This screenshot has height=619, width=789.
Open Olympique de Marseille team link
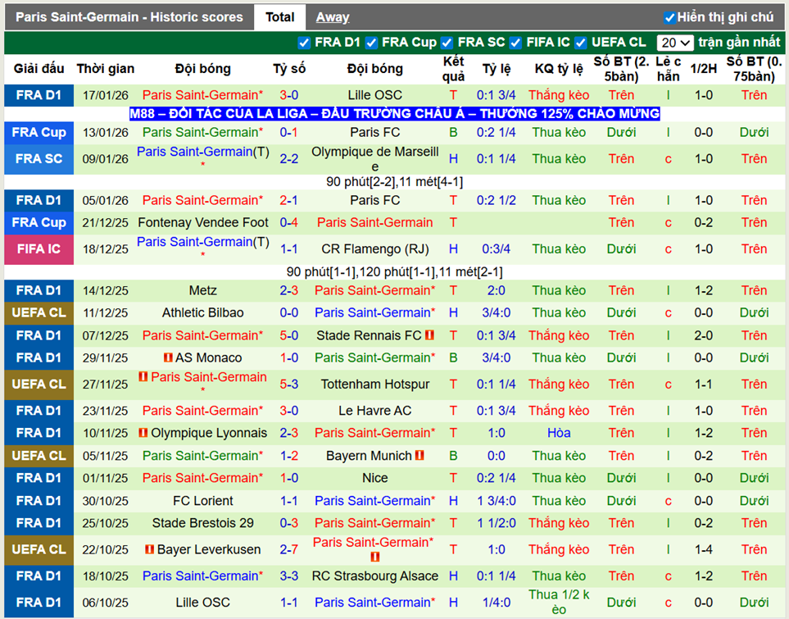375,159
